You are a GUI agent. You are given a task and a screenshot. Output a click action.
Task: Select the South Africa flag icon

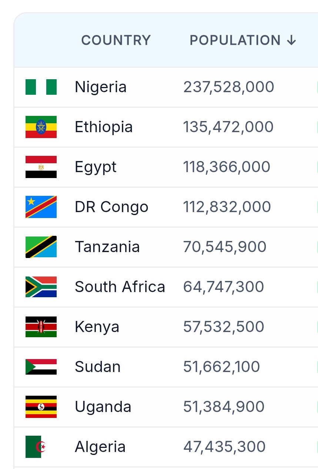pyautogui.click(x=41, y=287)
